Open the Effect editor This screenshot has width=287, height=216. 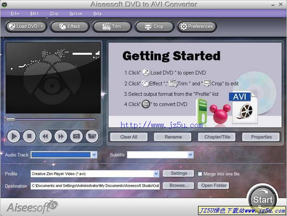(x=70, y=26)
